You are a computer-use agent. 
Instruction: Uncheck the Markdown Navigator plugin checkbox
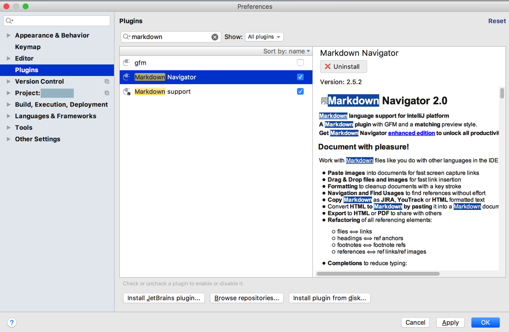click(x=300, y=77)
